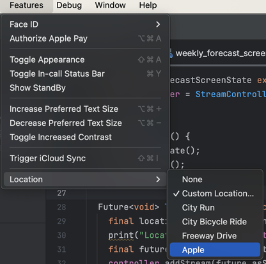Select Trigger iCloud Sync

click(x=85, y=159)
